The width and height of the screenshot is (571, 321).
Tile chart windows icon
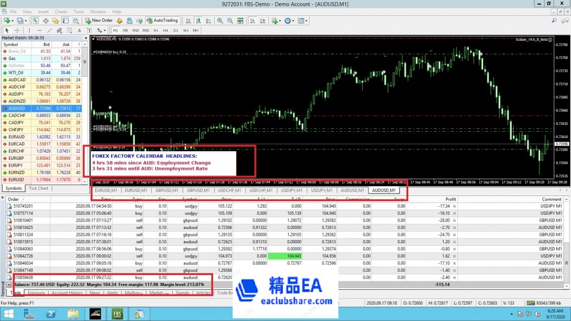tap(241, 21)
